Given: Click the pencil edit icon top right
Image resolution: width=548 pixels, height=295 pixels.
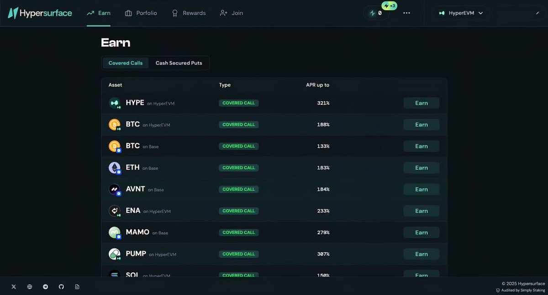Looking at the screenshot, I should 537,13.
